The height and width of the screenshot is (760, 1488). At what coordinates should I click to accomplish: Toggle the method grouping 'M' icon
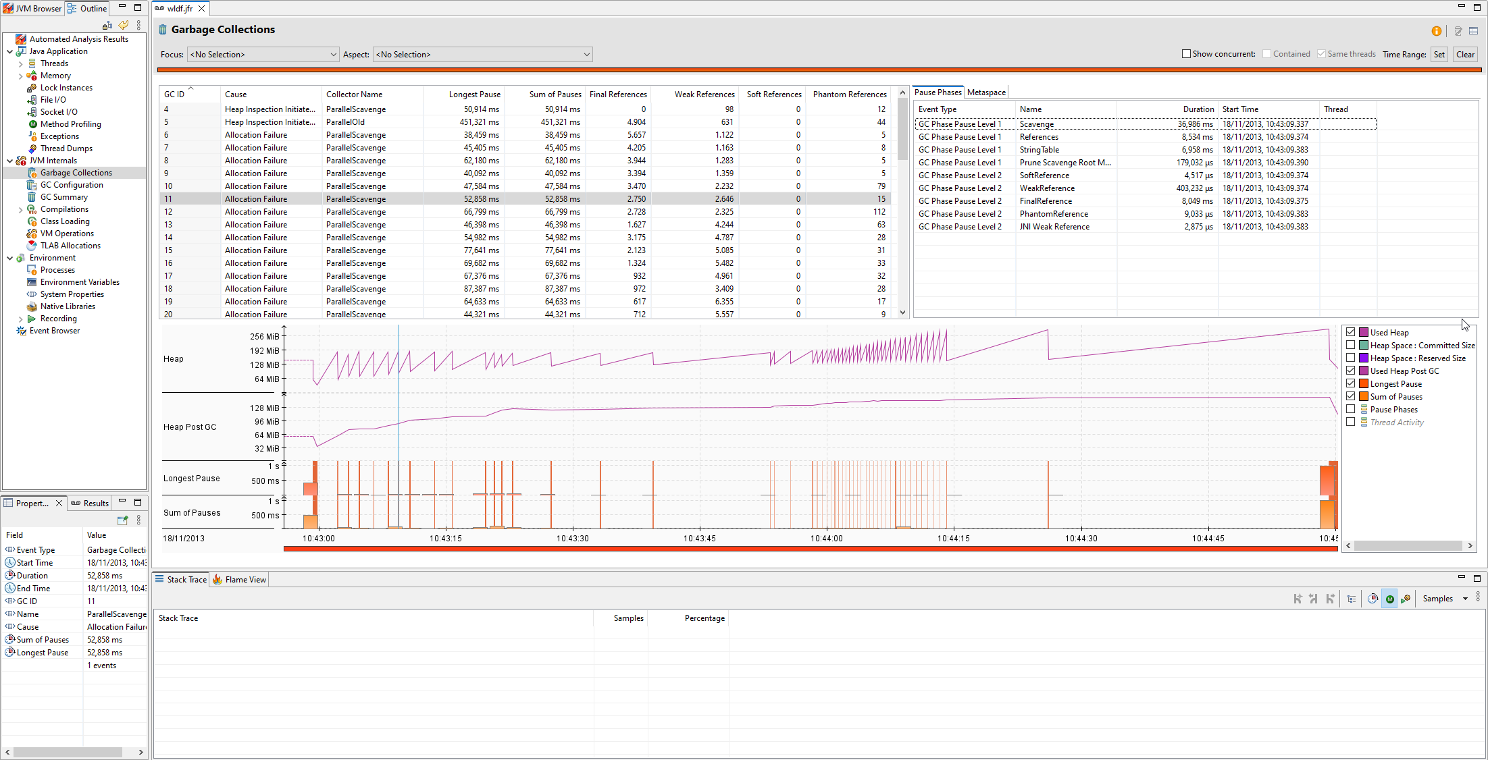click(x=1389, y=599)
